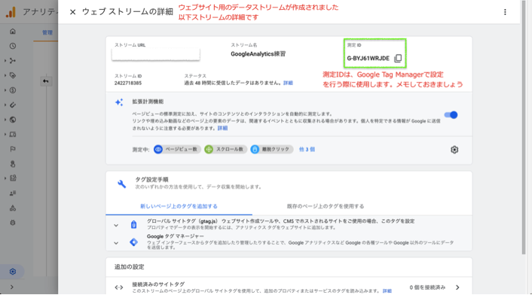Click the page views measurement chip
The image size is (532, 295).
click(x=177, y=149)
